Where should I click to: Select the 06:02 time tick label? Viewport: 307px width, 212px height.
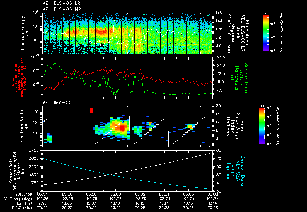(140, 194)
